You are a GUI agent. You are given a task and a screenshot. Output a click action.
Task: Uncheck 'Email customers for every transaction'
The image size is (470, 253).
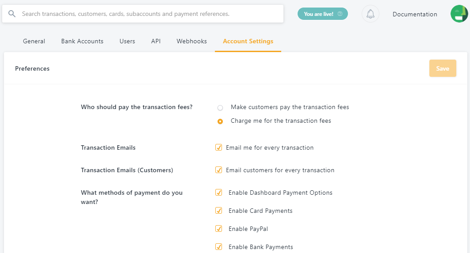tap(218, 170)
